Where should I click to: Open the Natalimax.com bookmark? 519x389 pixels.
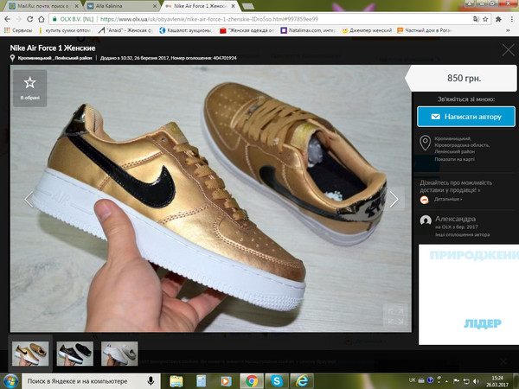pyautogui.click(x=308, y=30)
